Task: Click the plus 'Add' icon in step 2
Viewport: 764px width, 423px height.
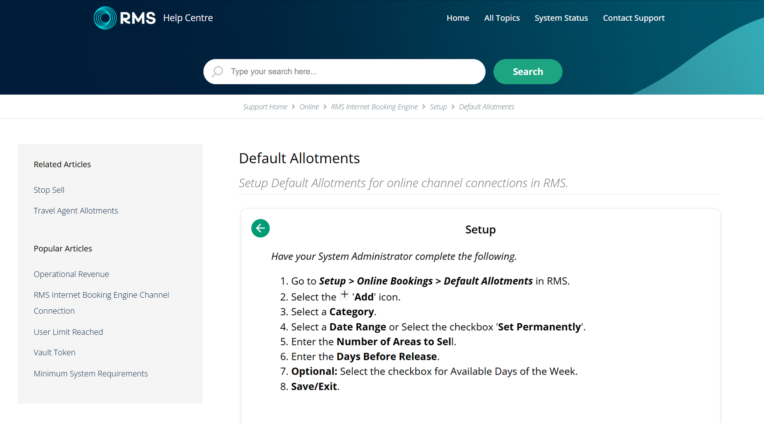Action: (345, 295)
